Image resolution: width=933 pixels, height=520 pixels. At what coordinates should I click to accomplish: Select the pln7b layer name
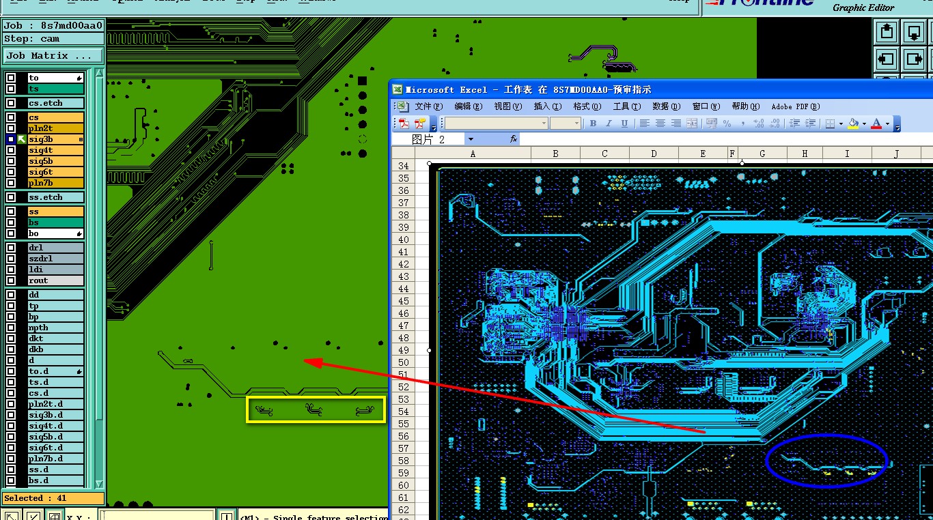(55, 183)
